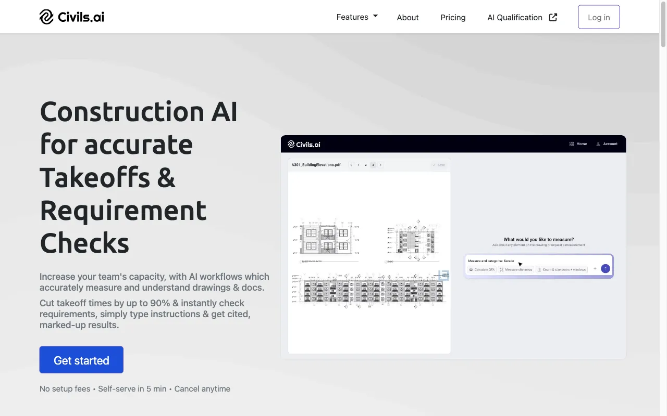Image resolution: width=667 pixels, height=416 pixels.
Task: Click the "Cancel anytime" text
Action: pyautogui.click(x=202, y=389)
